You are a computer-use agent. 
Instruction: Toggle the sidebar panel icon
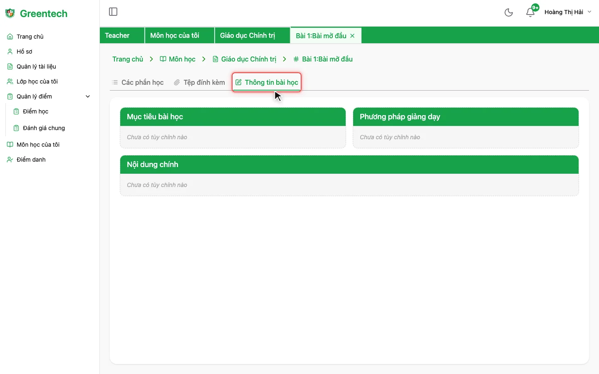pos(113,12)
